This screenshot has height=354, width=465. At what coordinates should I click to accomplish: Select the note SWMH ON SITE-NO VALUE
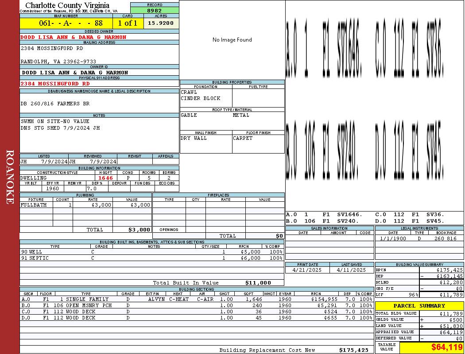coord(55,121)
